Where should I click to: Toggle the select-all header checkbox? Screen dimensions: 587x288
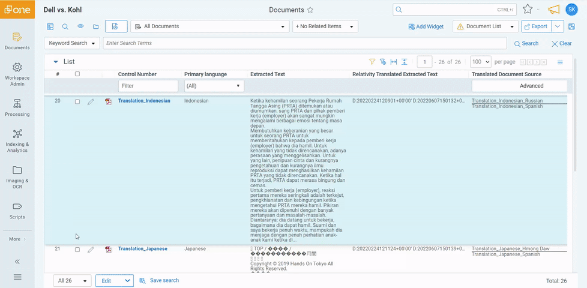pos(77,74)
